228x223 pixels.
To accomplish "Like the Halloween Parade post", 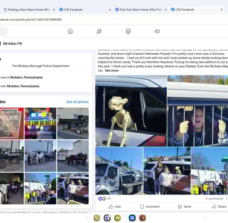I will point(115,207).
